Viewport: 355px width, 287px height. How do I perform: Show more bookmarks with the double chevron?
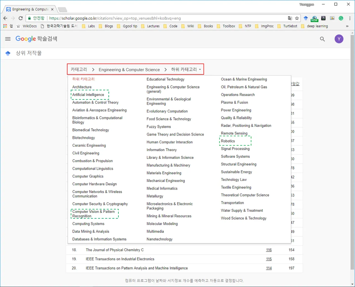pos(347,26)
